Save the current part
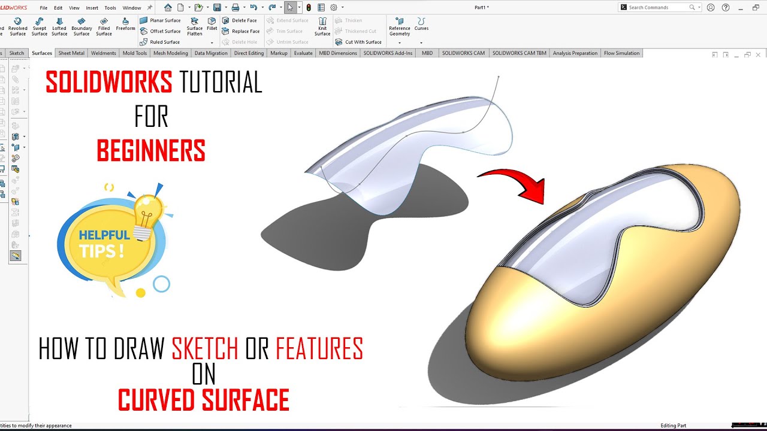The image size is (767, 431). click(x=217, y=8)
